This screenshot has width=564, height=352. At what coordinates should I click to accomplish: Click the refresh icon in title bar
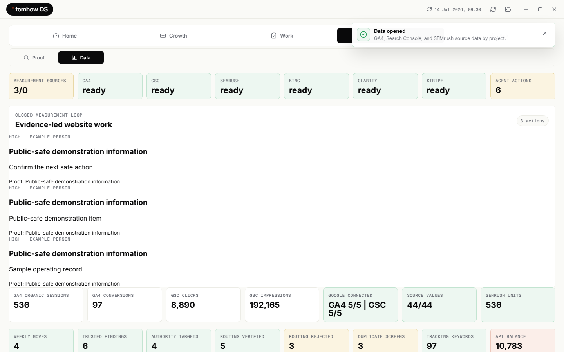pyautogui.click(x=493, y=9)
